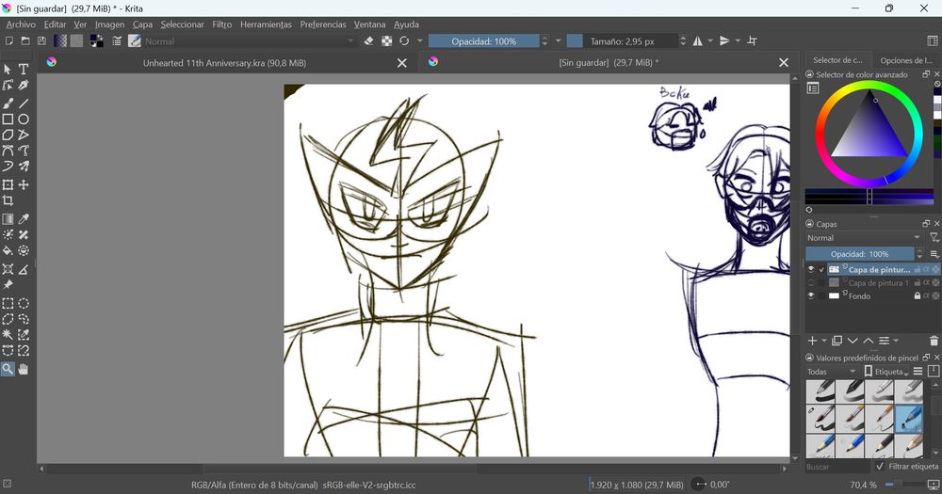
Task: Switch to Unhearted 11th Anniversary.kra document tab
Action: tap(224, 63)
